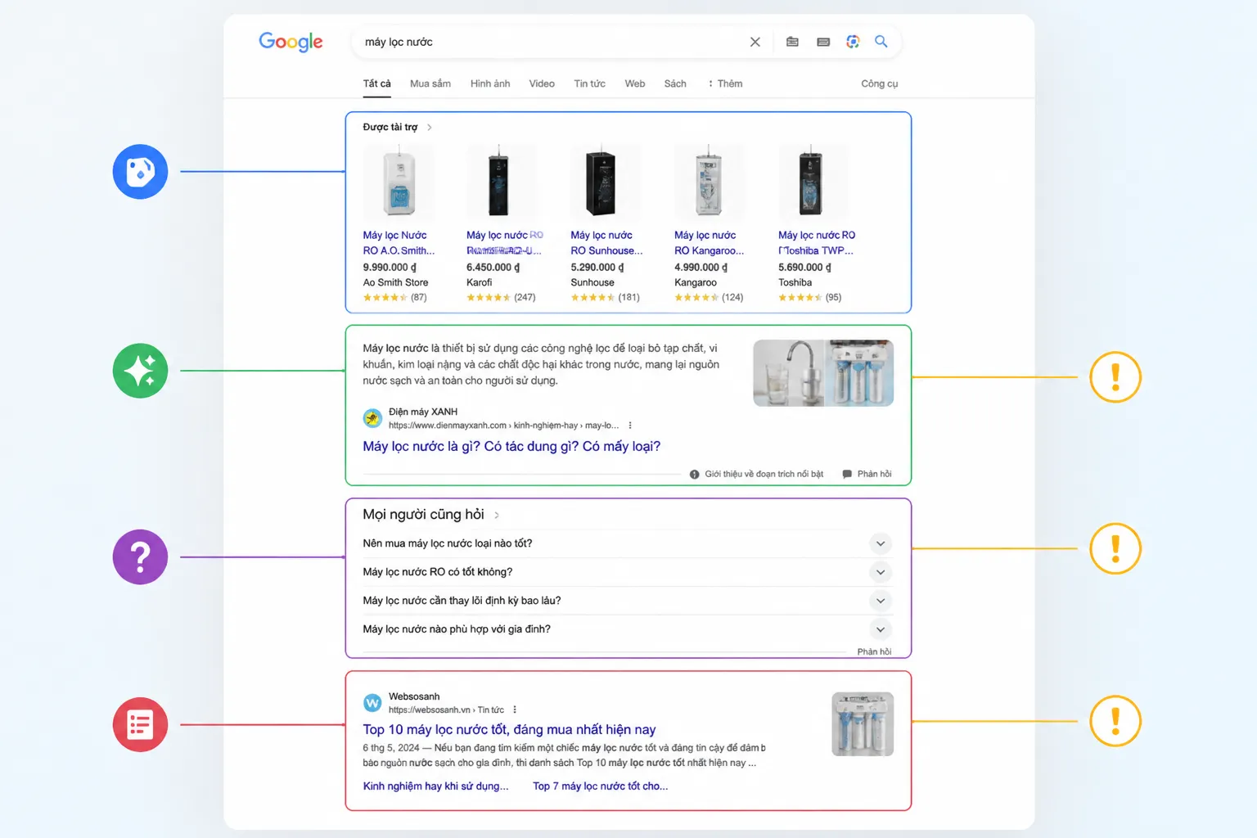Viewport: 1257px width, 838px height.
Task: Click the A.O. Smith water purifier image
Action: [399, 182]
